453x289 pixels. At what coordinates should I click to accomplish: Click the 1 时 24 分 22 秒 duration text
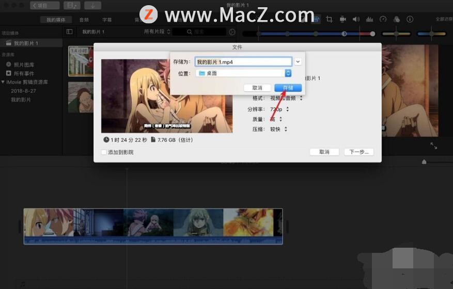pos(129,140)
